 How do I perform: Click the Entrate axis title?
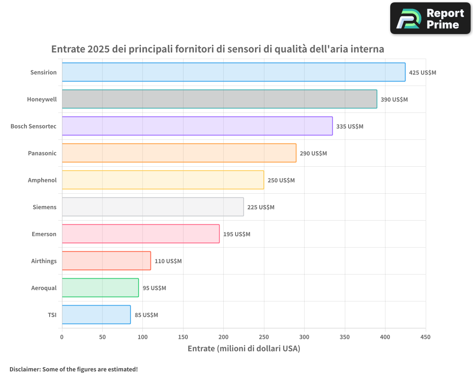(x=244, y=348)
